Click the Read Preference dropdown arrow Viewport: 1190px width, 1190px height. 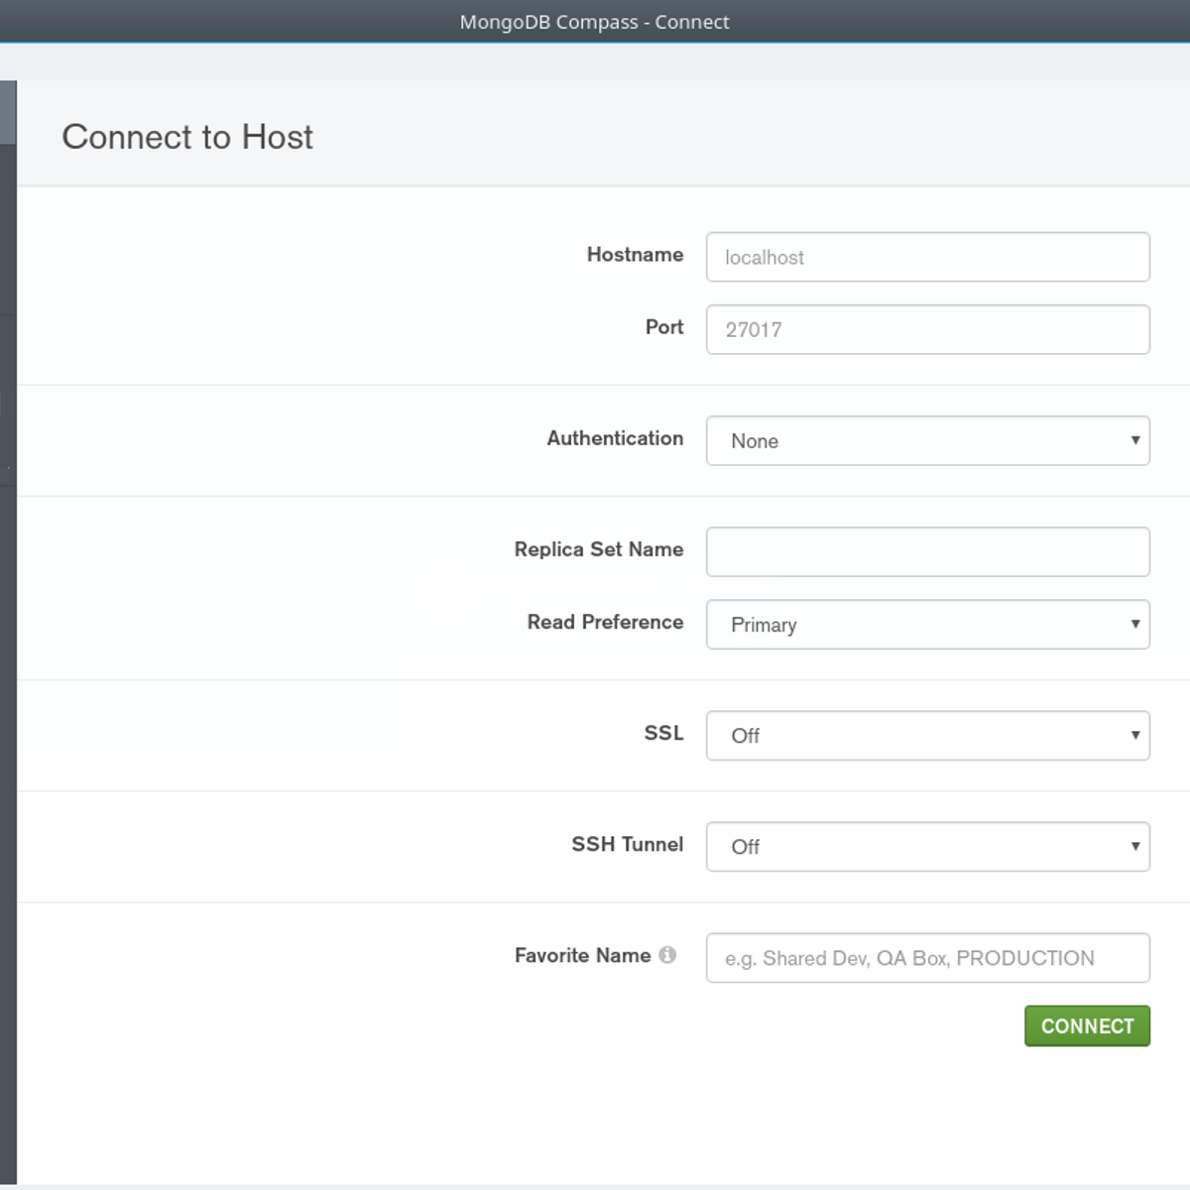(1134, 624)
